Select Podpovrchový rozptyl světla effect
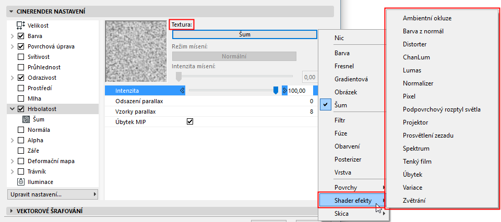This screenshot has width=501, height=222. coord(443,109)
